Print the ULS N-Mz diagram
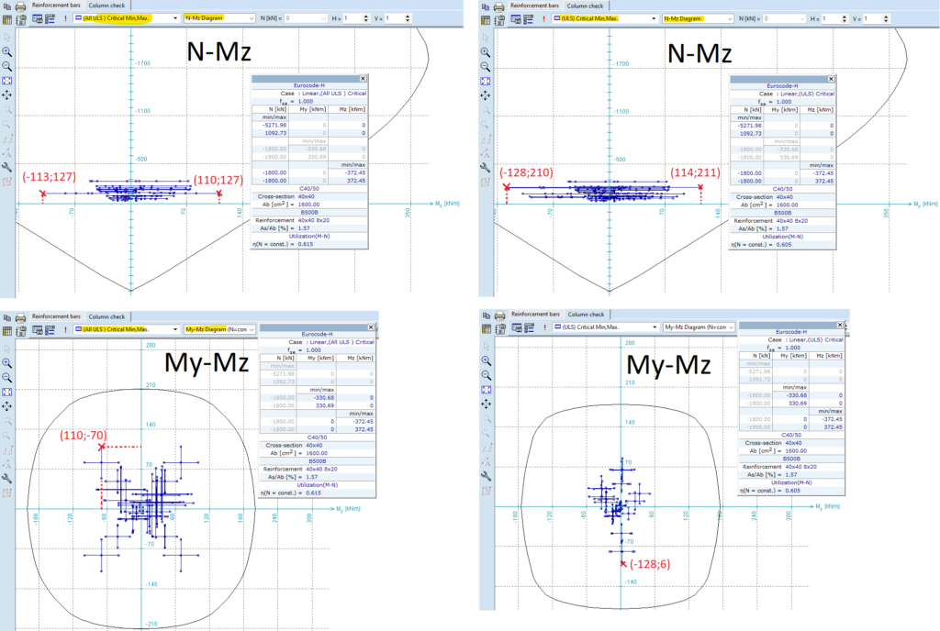Screen dimensions: 940x631 click(x=498, y=6)
